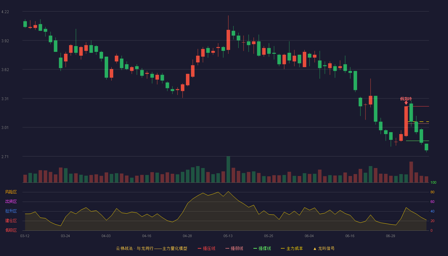Select the 建仓区 zone label
This screenshot has width=448, height=256.
point(11,221)
